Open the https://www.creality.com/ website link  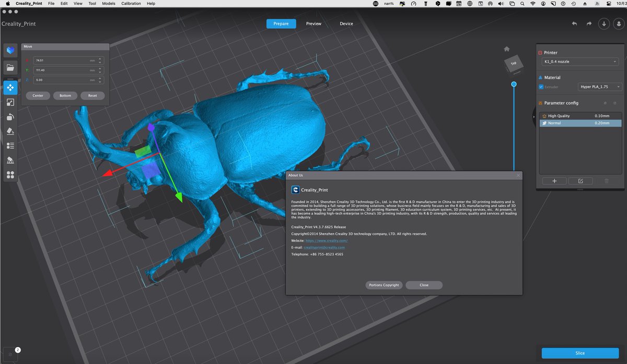(327, 241)
